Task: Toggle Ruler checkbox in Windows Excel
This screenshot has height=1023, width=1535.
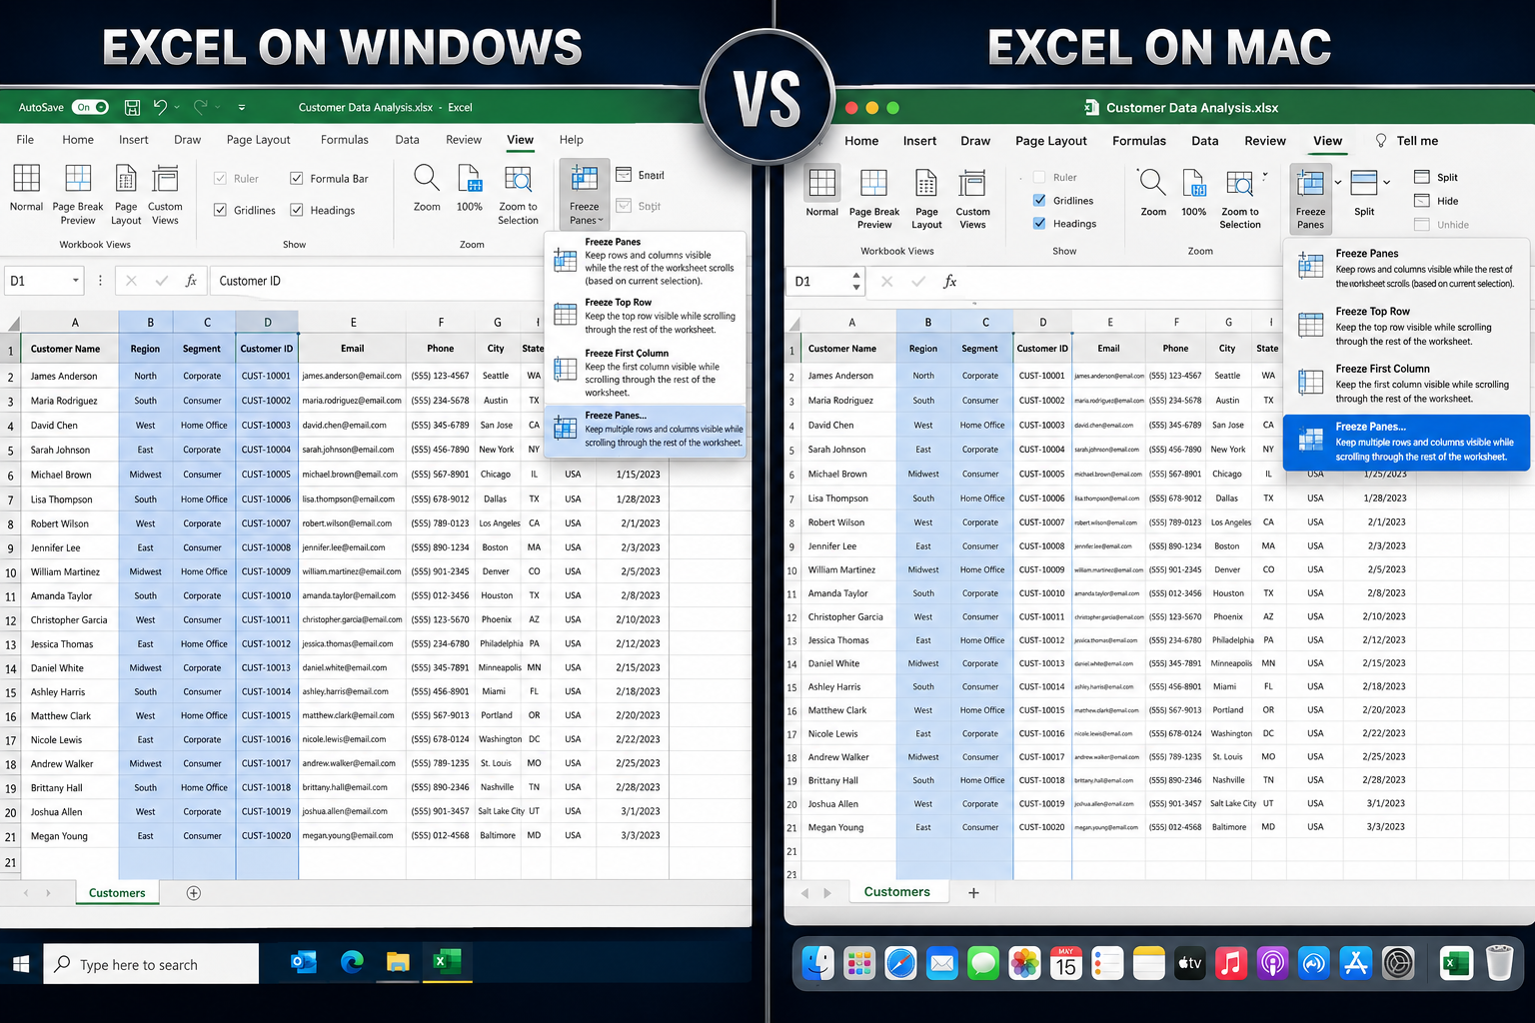Action: point(220,179)
